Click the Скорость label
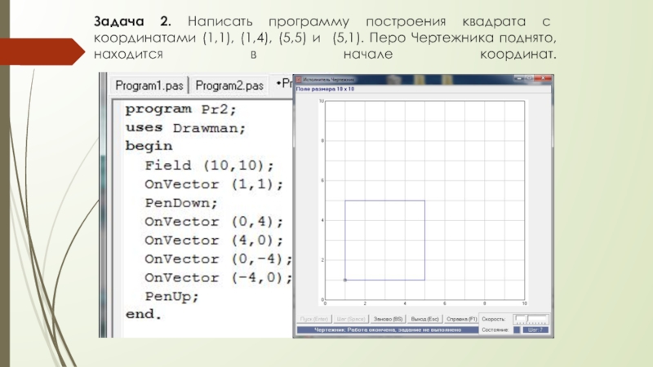653x367 pixels. [494, 319]
